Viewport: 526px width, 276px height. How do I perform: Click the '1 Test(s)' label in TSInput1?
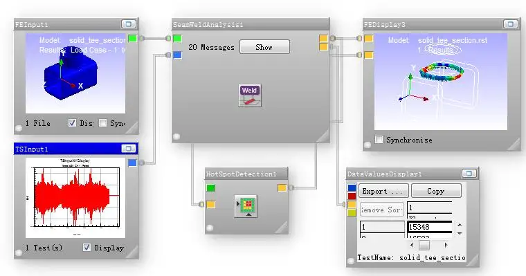tap(44, 248)
